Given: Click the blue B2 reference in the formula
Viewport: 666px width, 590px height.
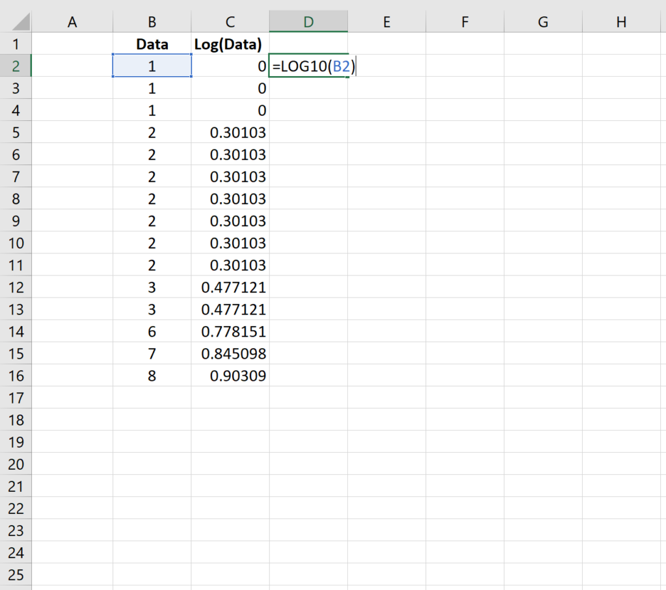Looking at the screenshot, I should [338, 66].
